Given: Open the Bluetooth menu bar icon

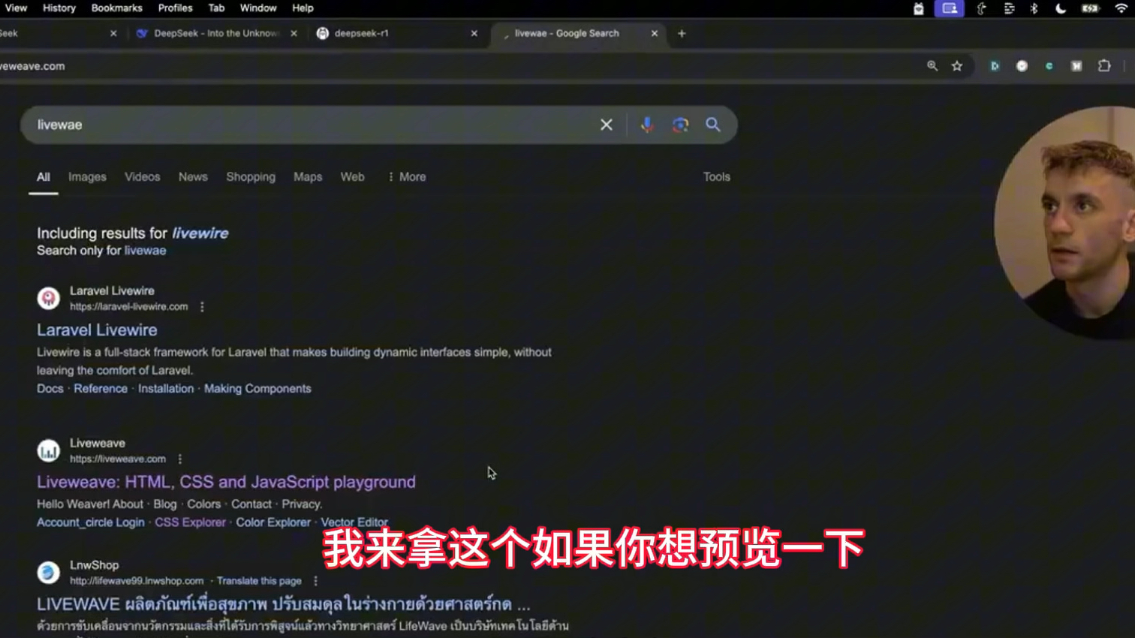Looking at the screenshot, I should (x=1035, y=8).
